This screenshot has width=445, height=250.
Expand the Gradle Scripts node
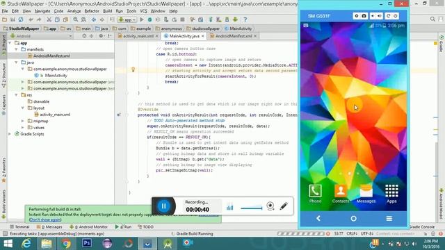click(x=10, y=134)
